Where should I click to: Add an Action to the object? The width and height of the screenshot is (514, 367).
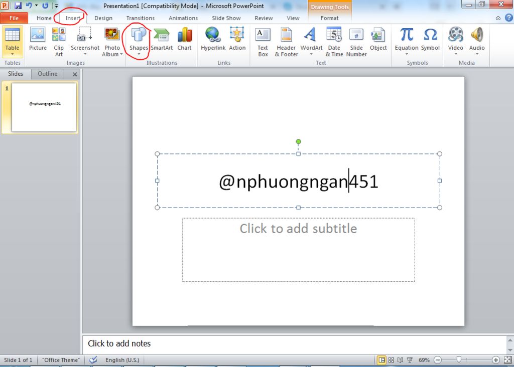[x=237, y=39]
